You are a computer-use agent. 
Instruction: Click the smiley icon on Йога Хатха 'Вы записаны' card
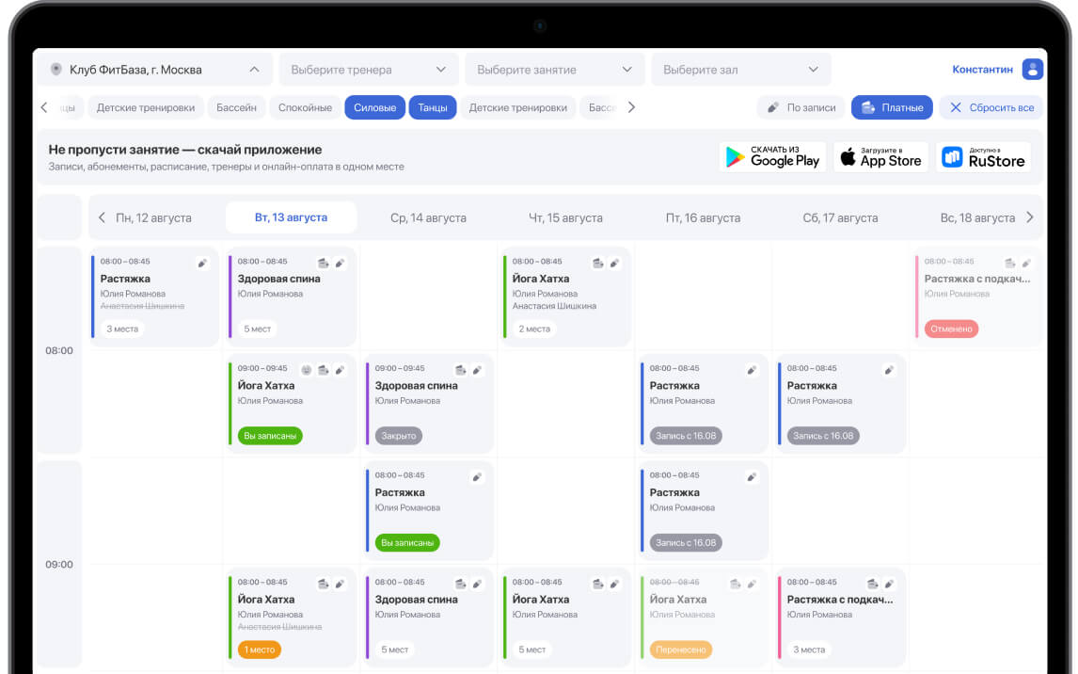[x=307, y=370]
